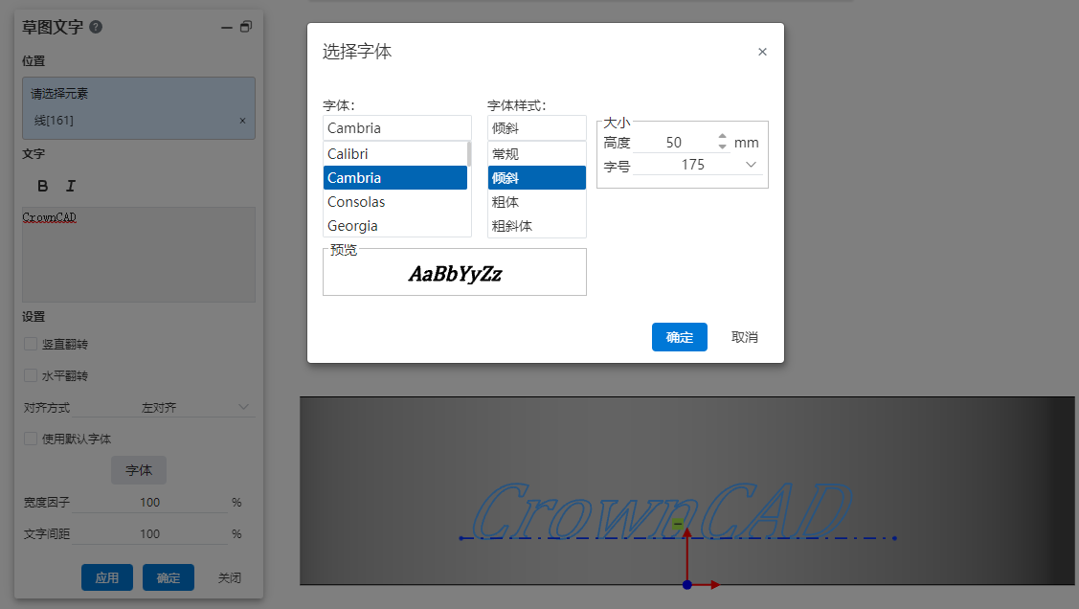
Task: Focus the 字体样式 input field
Action: [537, 128]
